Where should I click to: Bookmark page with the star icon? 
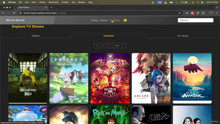tap(179, 13)
